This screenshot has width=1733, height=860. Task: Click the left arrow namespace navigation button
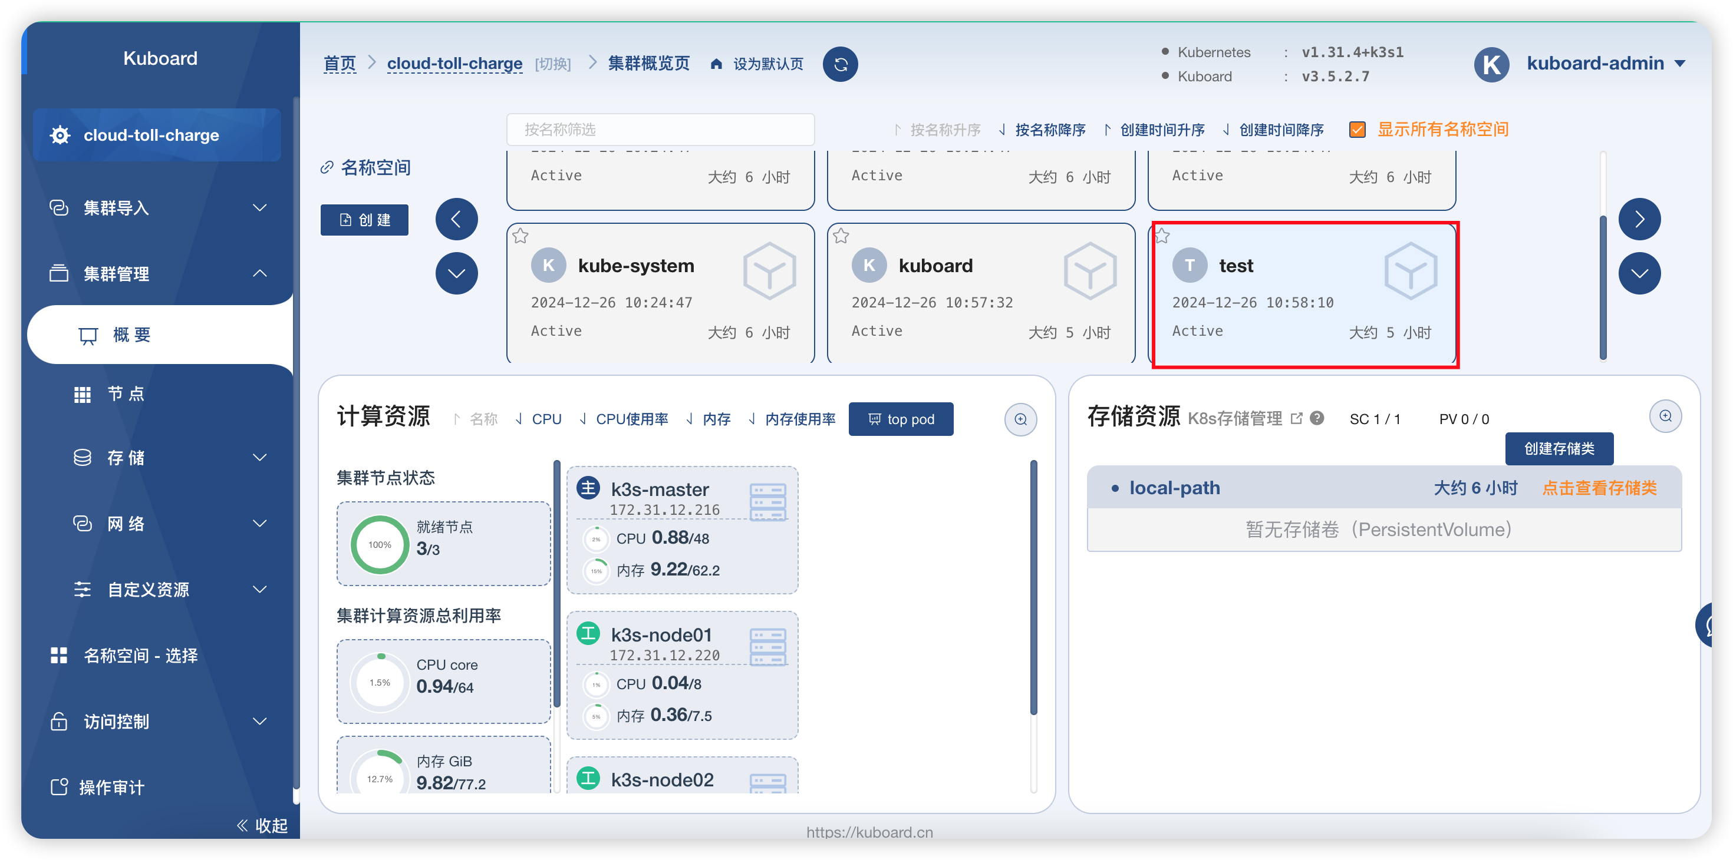coord(456,219)
